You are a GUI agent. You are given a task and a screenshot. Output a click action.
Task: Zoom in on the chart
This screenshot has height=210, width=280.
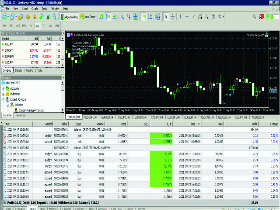122,17
